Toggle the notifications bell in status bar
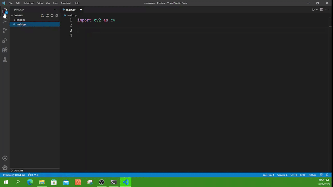Viewport: 333px width, 187px height. tap(327, 175)
